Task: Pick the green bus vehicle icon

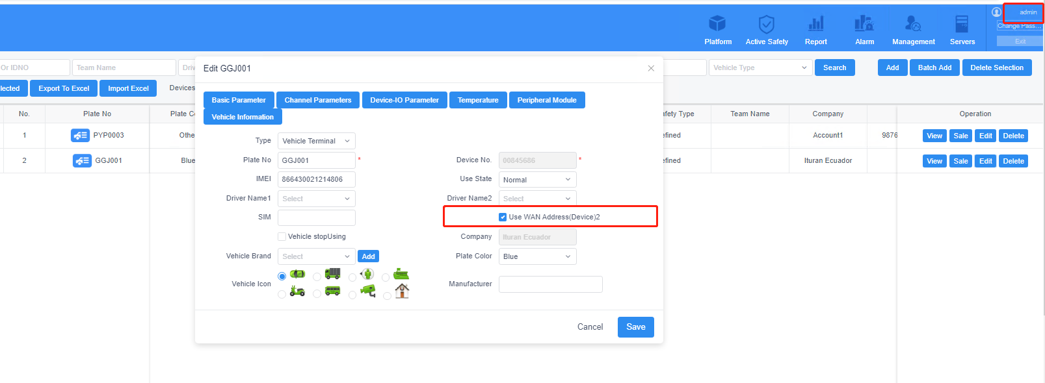Action: coord(332,291)
